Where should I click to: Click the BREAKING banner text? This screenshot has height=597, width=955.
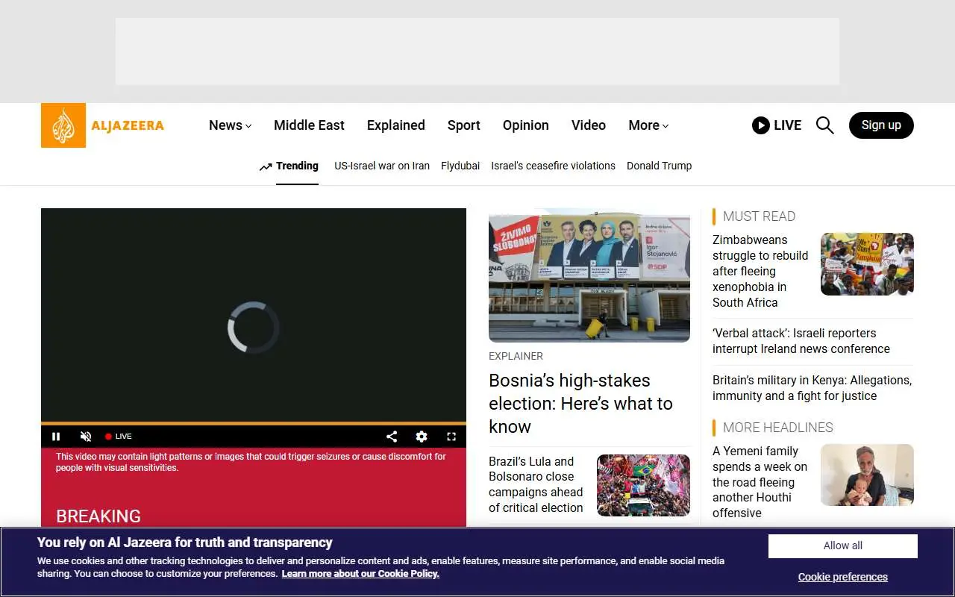(x=98, y=516)
